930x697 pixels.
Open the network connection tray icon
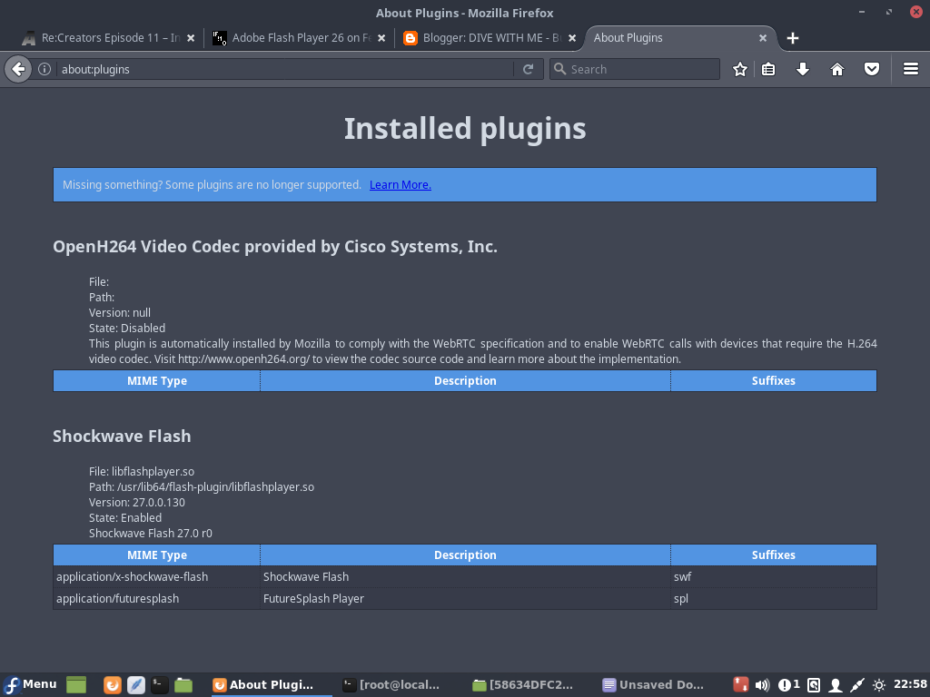pyautogui.click(x=857, y=685)
